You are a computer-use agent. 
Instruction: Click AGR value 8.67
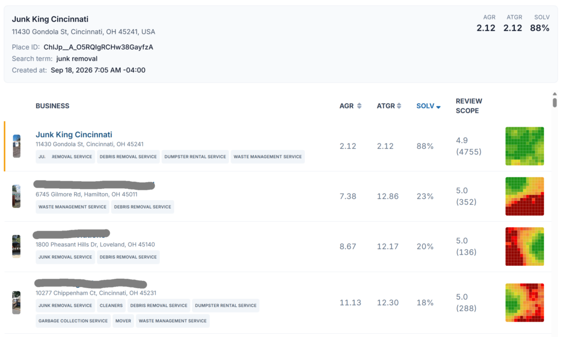[347, 246]
